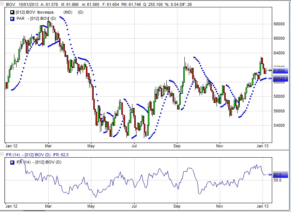Click the 50.0 level on IFR axis
Screen dimensions: 291x212
[277, 180]
